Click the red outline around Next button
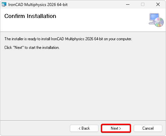 coord(116,124)
